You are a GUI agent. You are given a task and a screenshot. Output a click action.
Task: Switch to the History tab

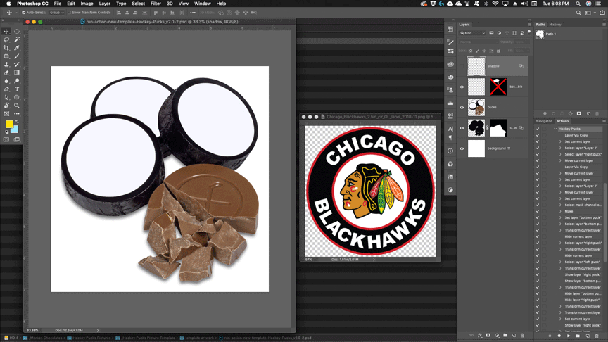tap(555, 25)
